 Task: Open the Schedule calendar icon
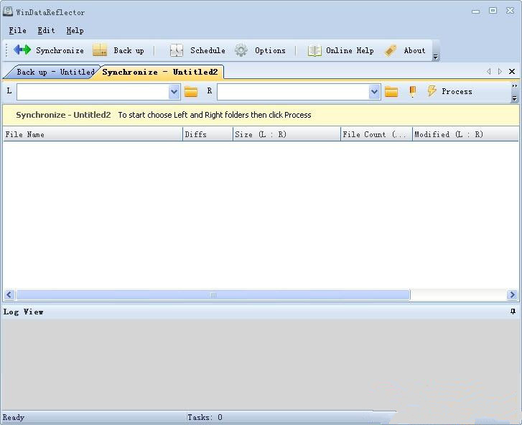(x=177, y=50)
